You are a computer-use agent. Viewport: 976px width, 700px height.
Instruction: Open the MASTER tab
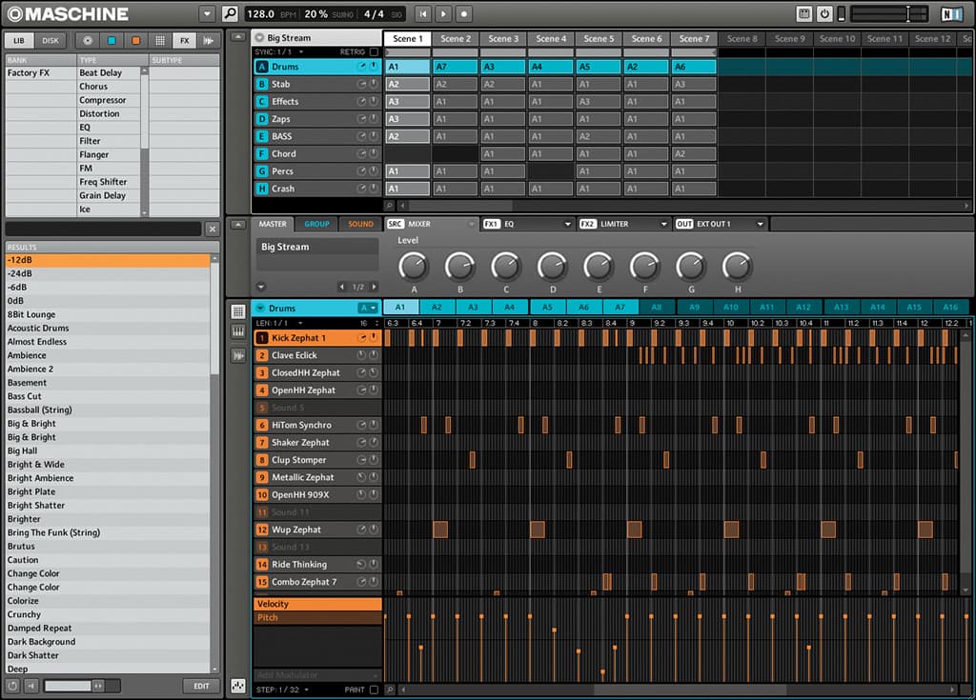[273, 224]
